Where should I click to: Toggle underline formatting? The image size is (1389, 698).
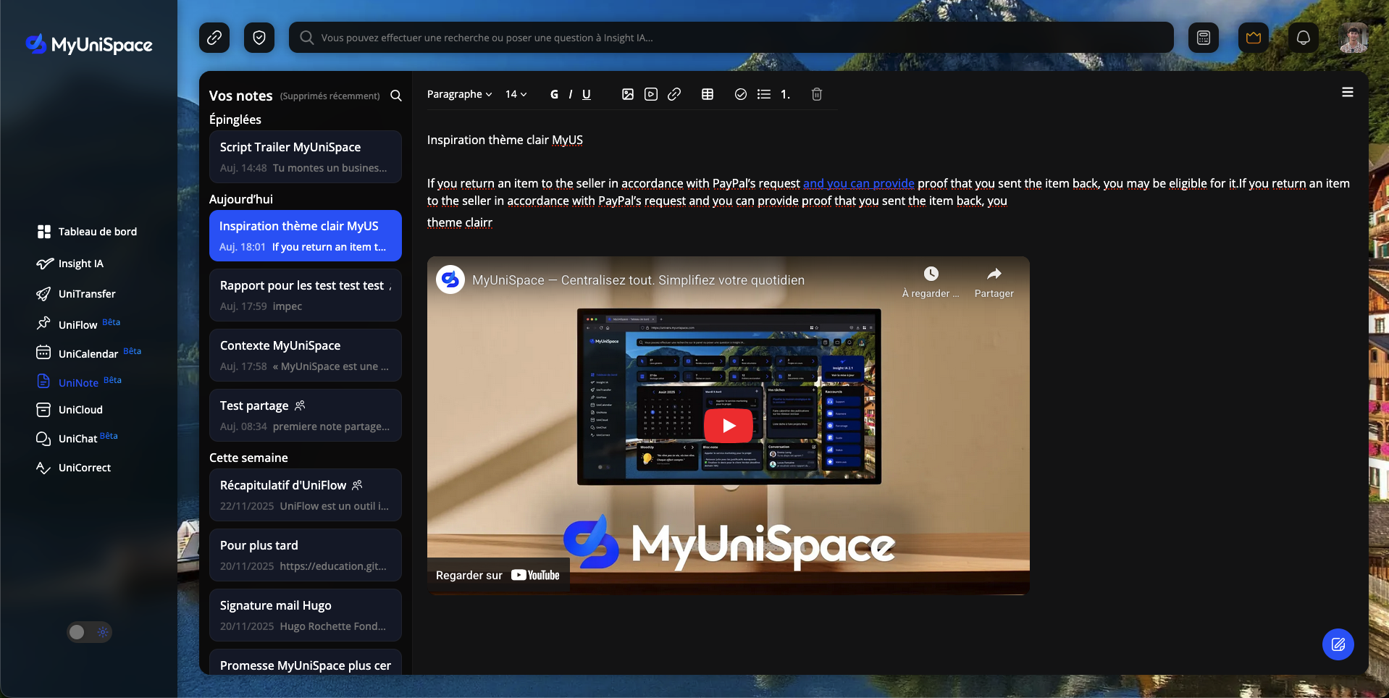[587, 94]
